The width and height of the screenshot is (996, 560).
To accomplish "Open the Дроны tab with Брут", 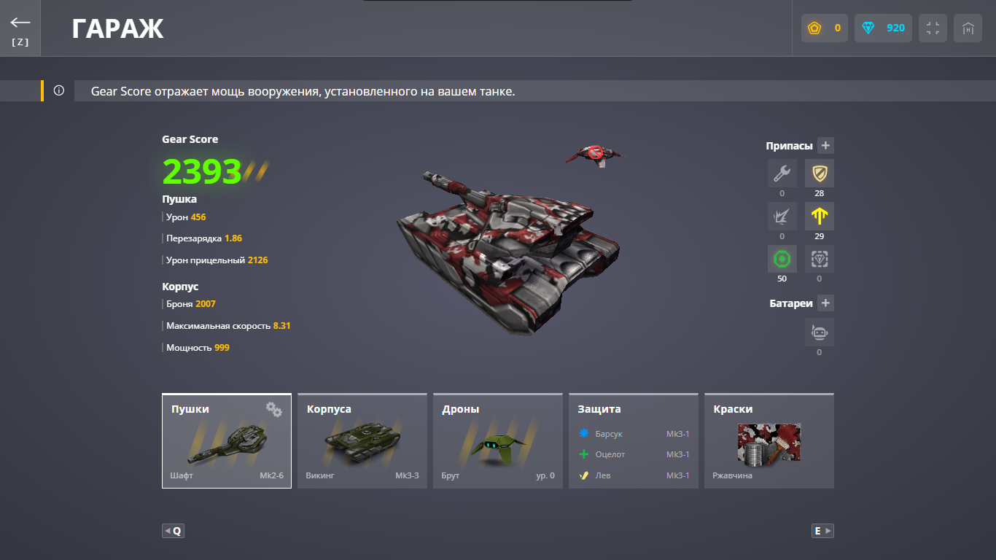I will [x=498, y=441].
